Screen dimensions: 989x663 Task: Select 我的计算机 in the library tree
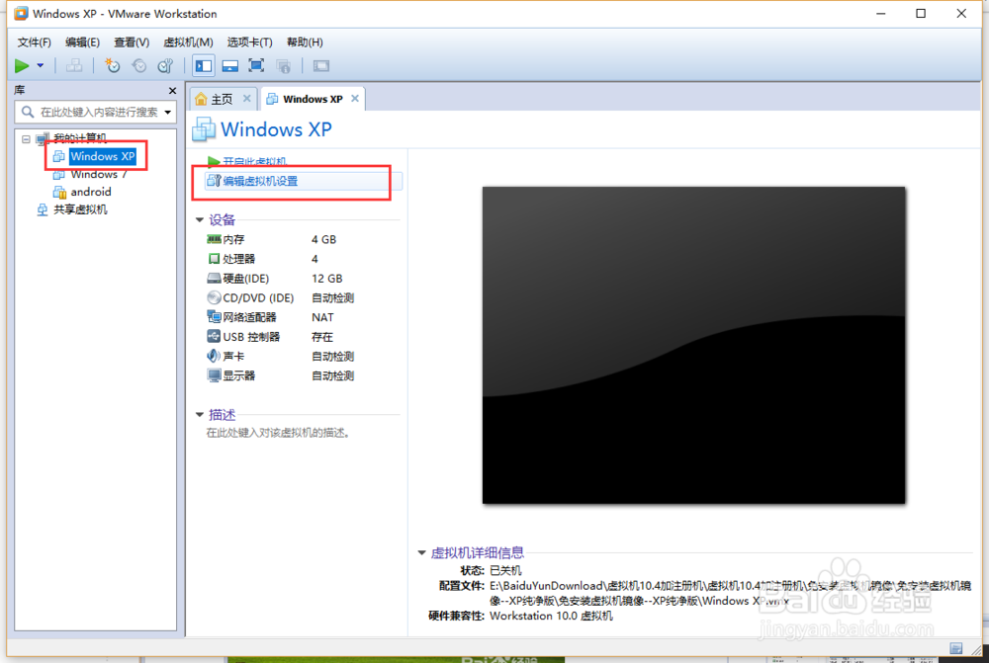tap(79, 138)
